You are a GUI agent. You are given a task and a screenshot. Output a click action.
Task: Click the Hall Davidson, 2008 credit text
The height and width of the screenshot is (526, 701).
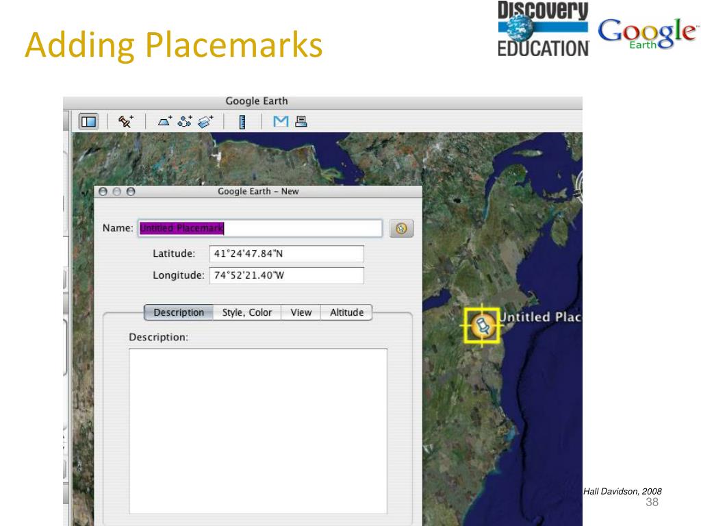click(x=622, y=491)
